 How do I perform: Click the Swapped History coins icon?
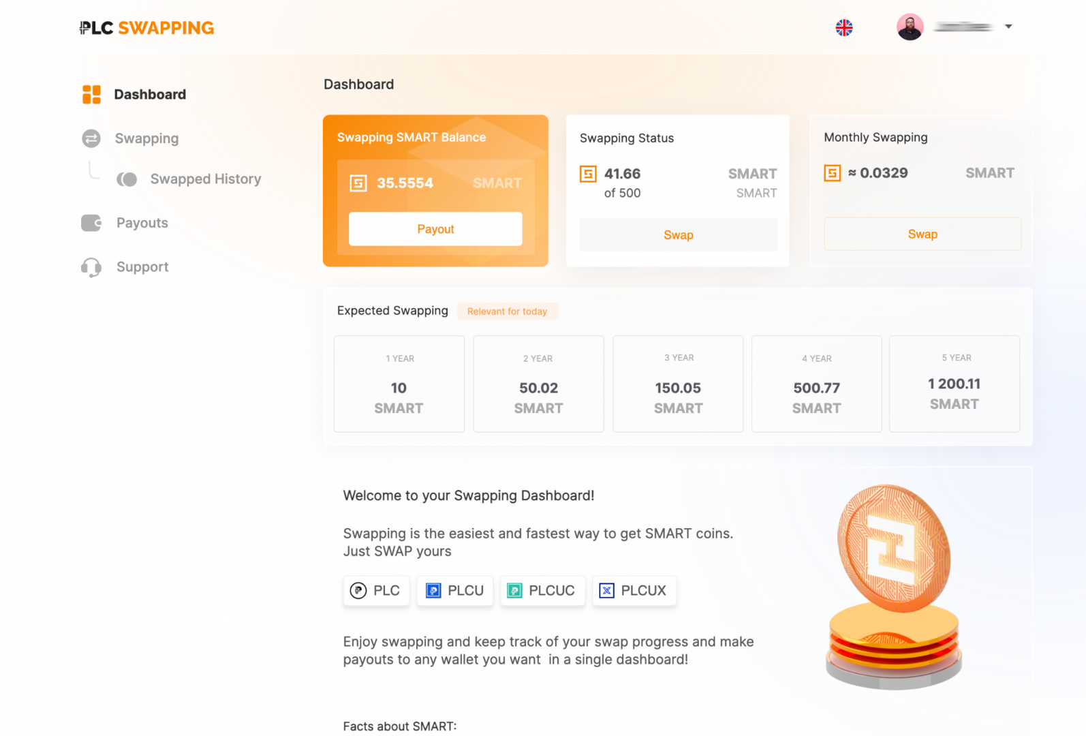point(127,179)
